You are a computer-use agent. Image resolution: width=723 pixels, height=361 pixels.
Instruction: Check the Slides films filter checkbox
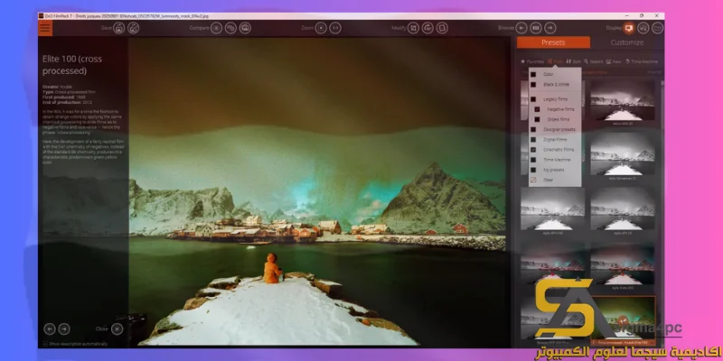tap(537, 119)
